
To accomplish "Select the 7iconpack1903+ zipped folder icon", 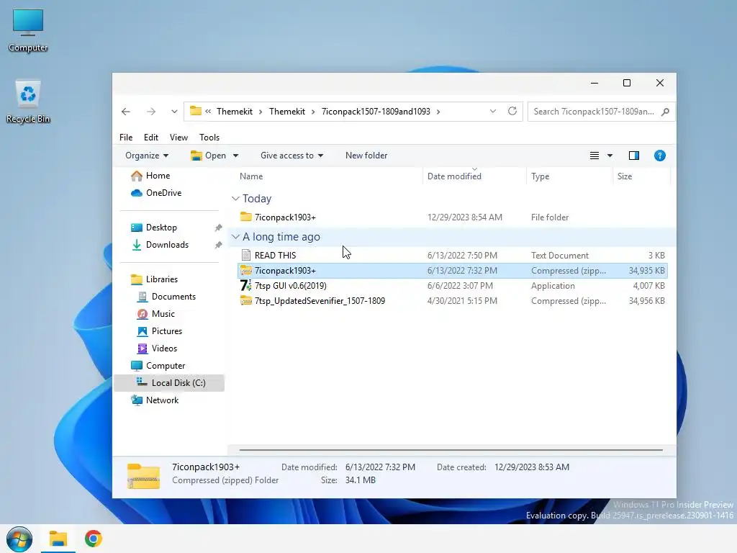I will [246, 271].
